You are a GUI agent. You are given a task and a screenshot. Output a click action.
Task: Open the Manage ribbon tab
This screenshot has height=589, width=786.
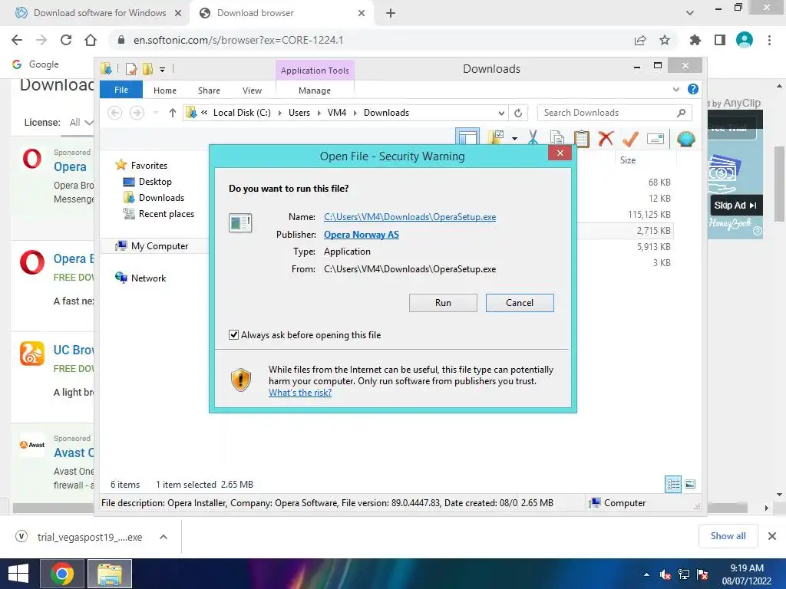tap(315, 90)
